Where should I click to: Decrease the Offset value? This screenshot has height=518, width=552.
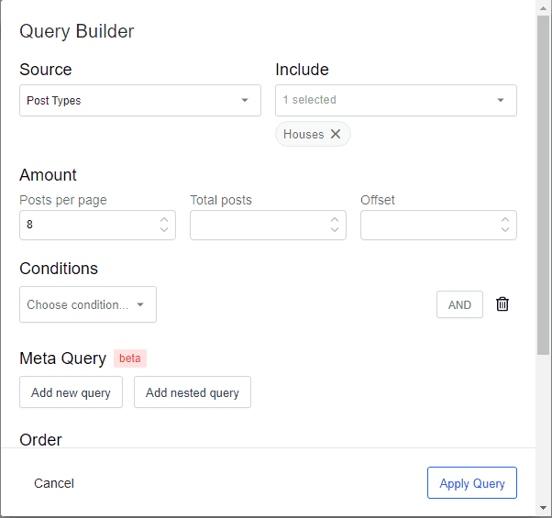click(504, 229)
